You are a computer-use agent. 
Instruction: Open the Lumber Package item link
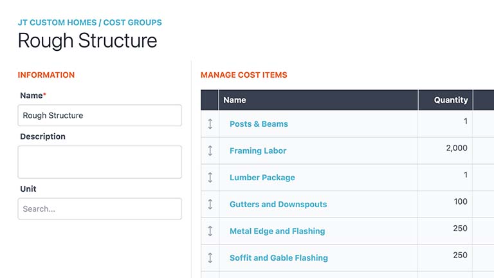click(x=262, y=178)
